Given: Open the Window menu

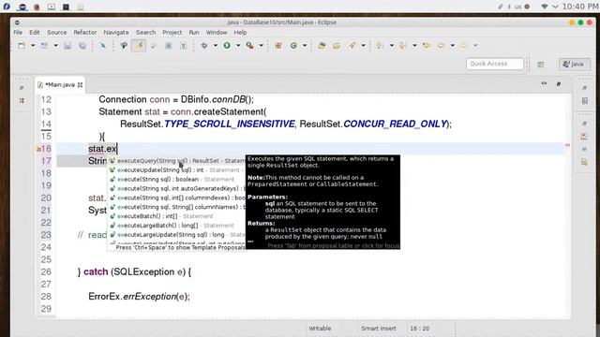Looking at the screenshot, I should [x=217, y=33].
